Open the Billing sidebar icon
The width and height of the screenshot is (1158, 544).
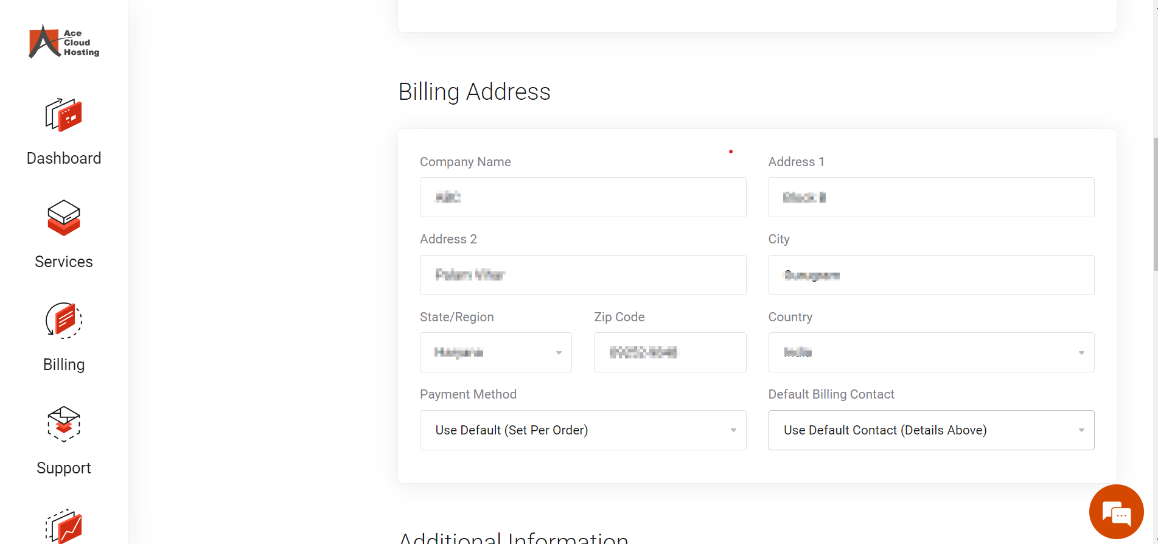point(64,321)
